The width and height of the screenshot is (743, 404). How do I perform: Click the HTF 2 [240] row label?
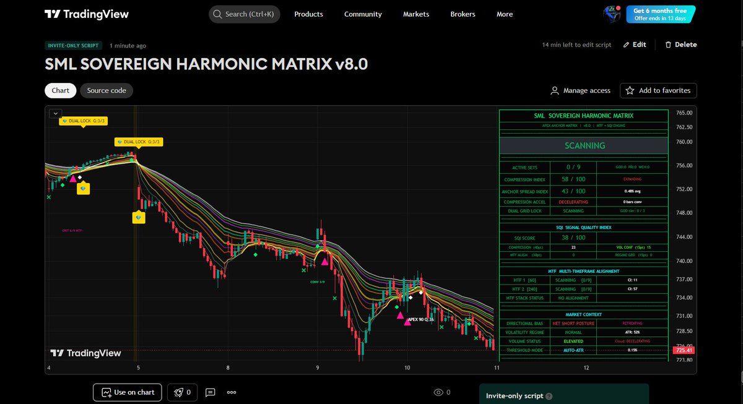(x=525, y=289)
